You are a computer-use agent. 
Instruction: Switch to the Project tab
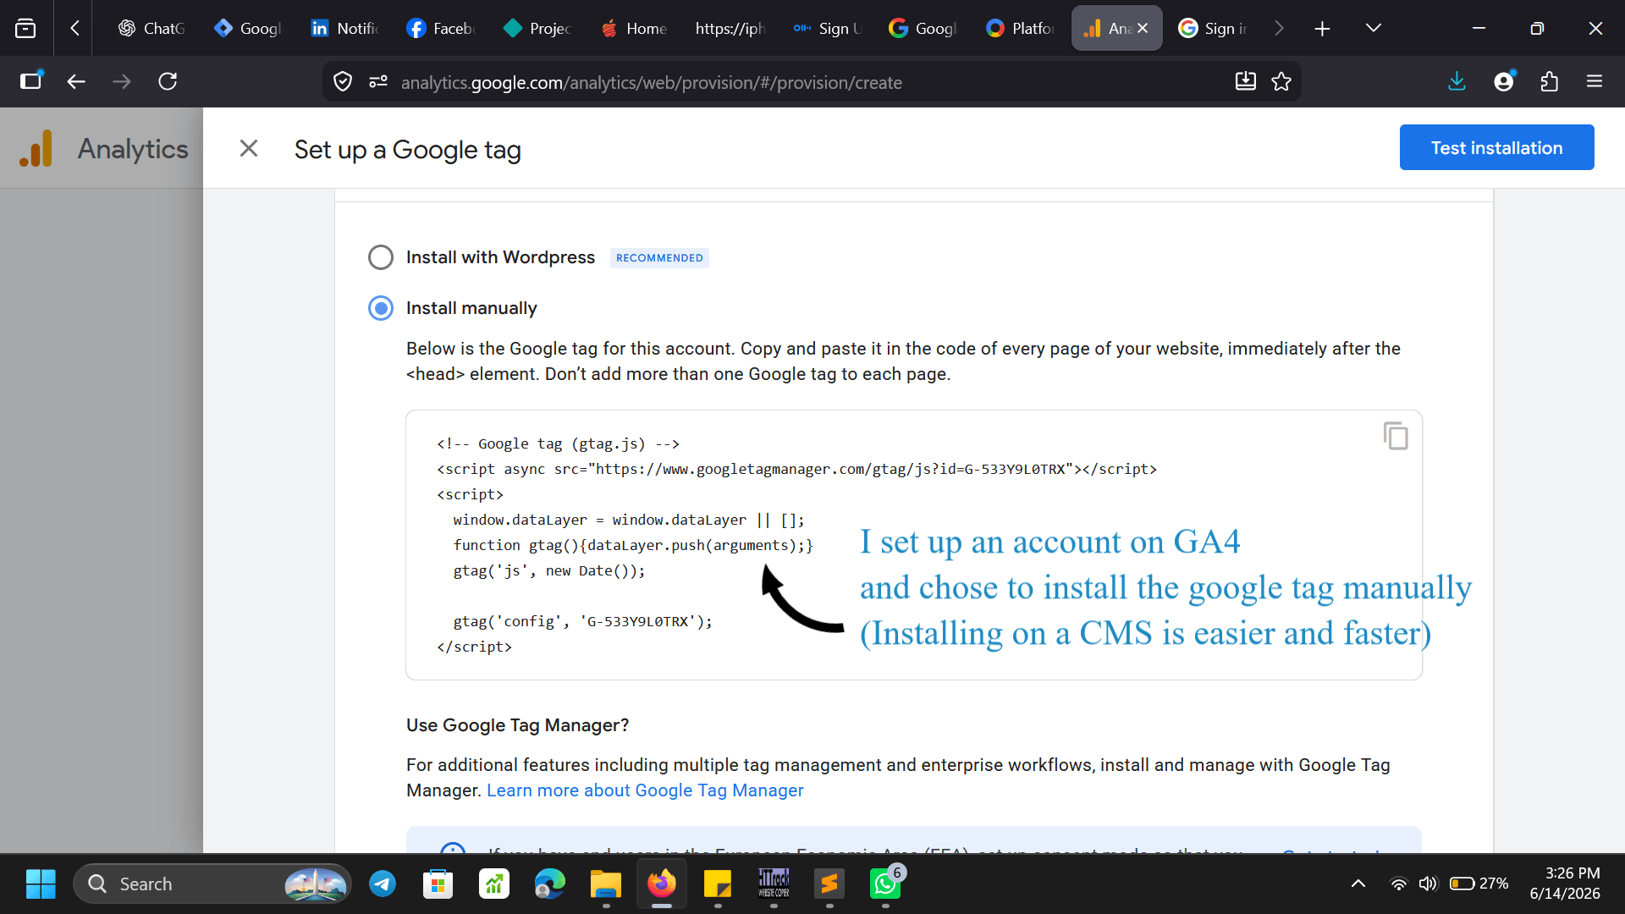click(x=537, y=28)
